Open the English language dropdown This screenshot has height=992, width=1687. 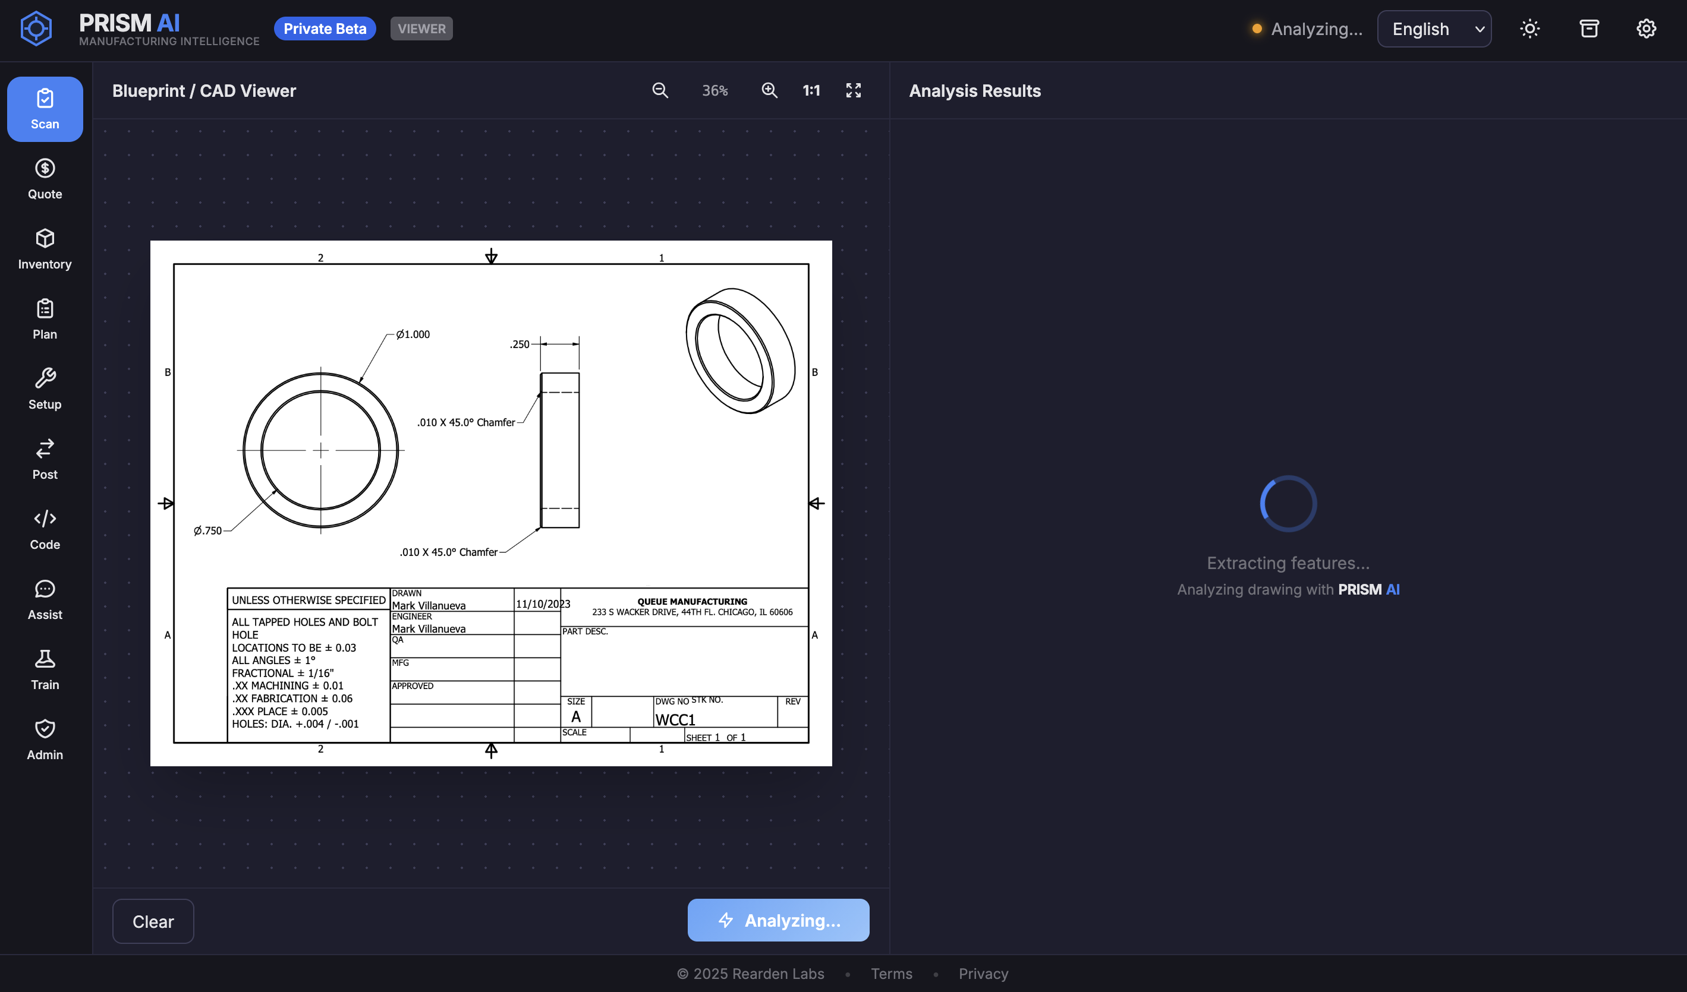pos(1433,29)
